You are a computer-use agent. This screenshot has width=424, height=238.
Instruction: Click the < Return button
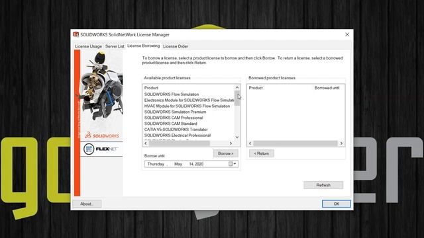coord(262,153)
